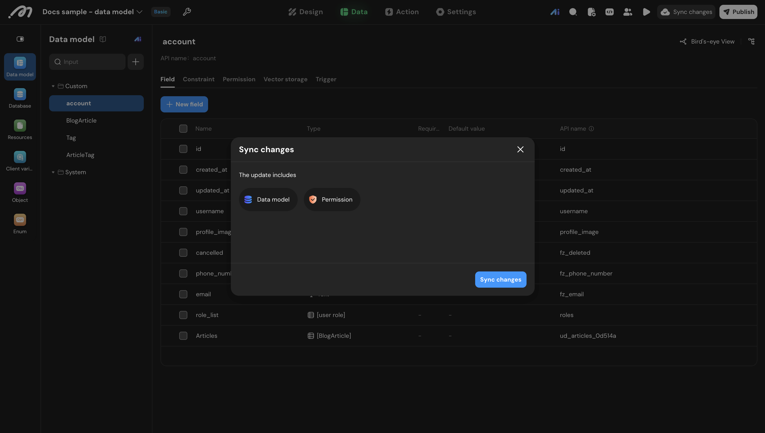Check the username row checkbox
This screenshot has width=765, height=433.
(183, 211)
